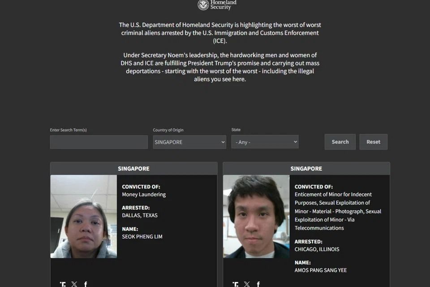Image resolution: width=430 pixels, height=287 pixels.
Task: Click Seok Pheng Lim's name
Action: [143, 236]
